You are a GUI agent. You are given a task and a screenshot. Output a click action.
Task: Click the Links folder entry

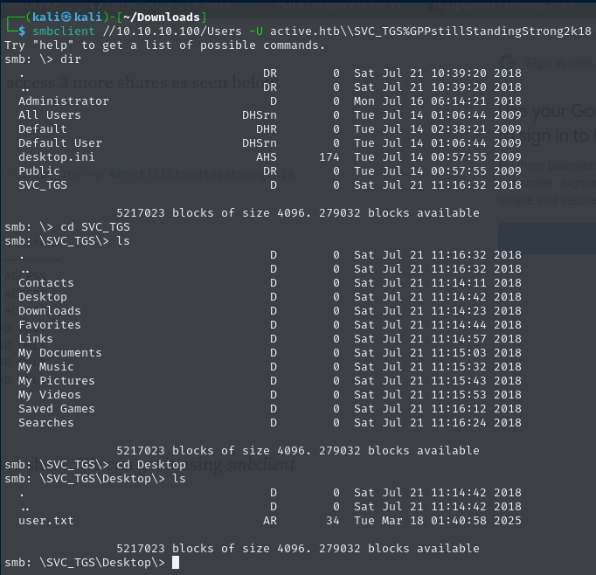pos(35,339)
